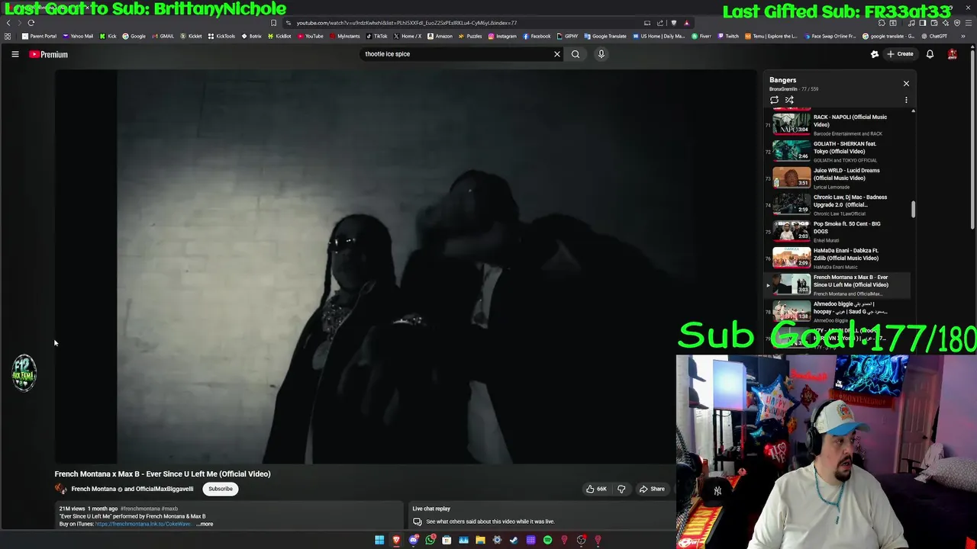Open Twitch bookmark
Image resolution: width=977 pixels, height=549 pixels.
pos(728,36)
